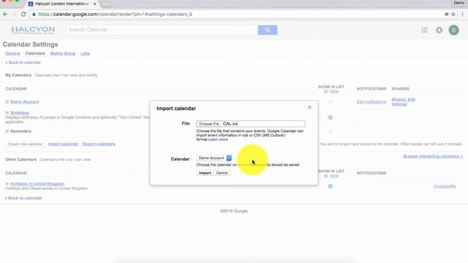The width and height of the screenshot is (468, 263).
Task: Click the Export calendars link
Action: [x=99, y=144]
